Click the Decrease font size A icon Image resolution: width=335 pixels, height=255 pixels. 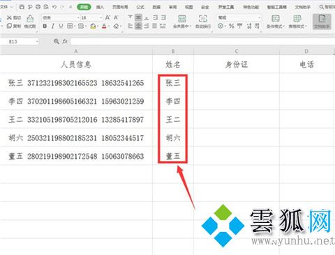[116, 17]
